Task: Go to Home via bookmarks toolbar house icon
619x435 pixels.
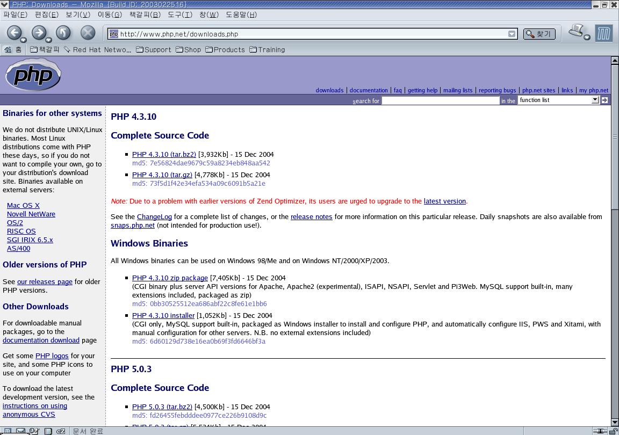Action: (x=13, y=50)
